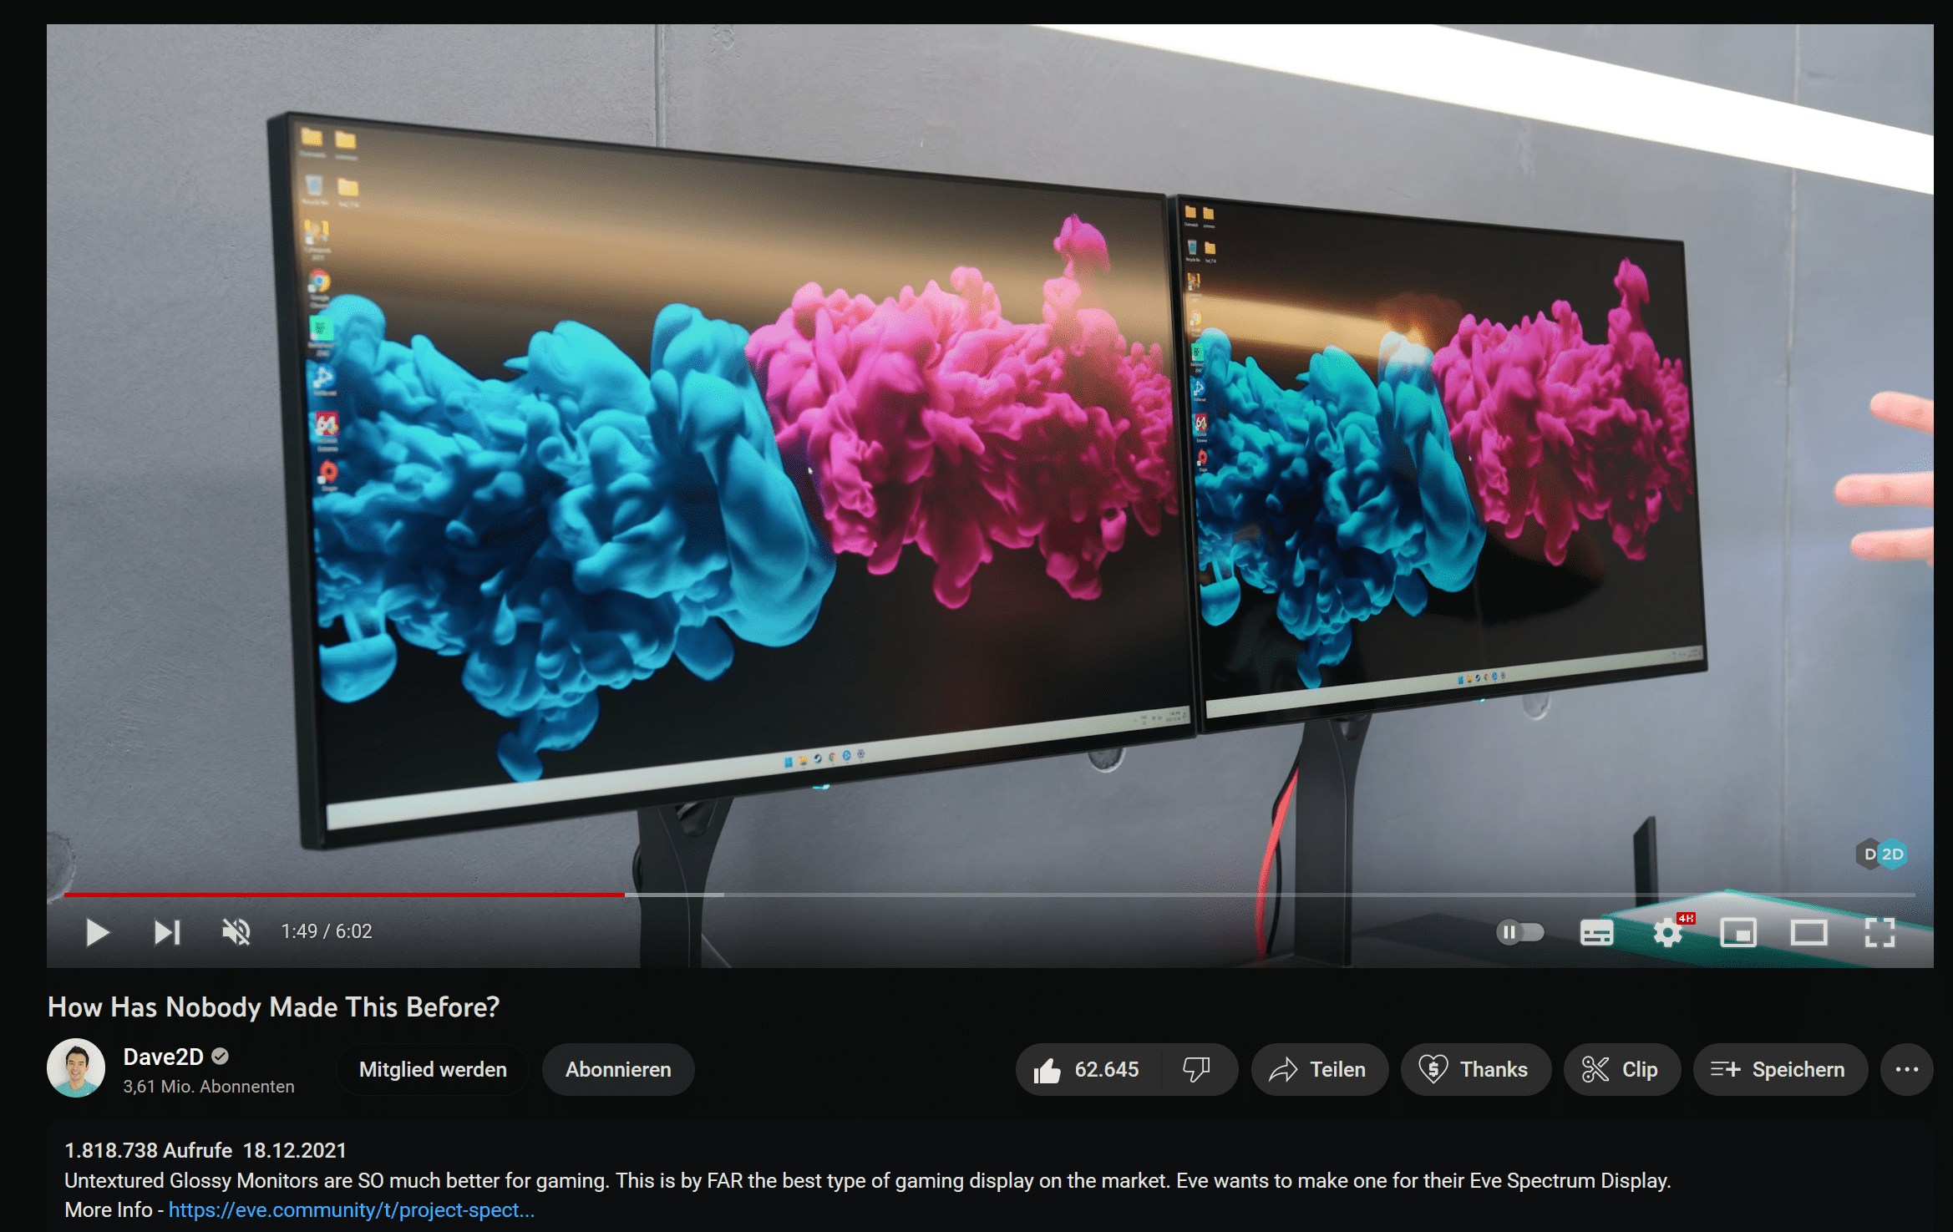Screen dimensions: 1953x1232
Task: Click the D2D channel watermark
Action: coord(1882,854)
